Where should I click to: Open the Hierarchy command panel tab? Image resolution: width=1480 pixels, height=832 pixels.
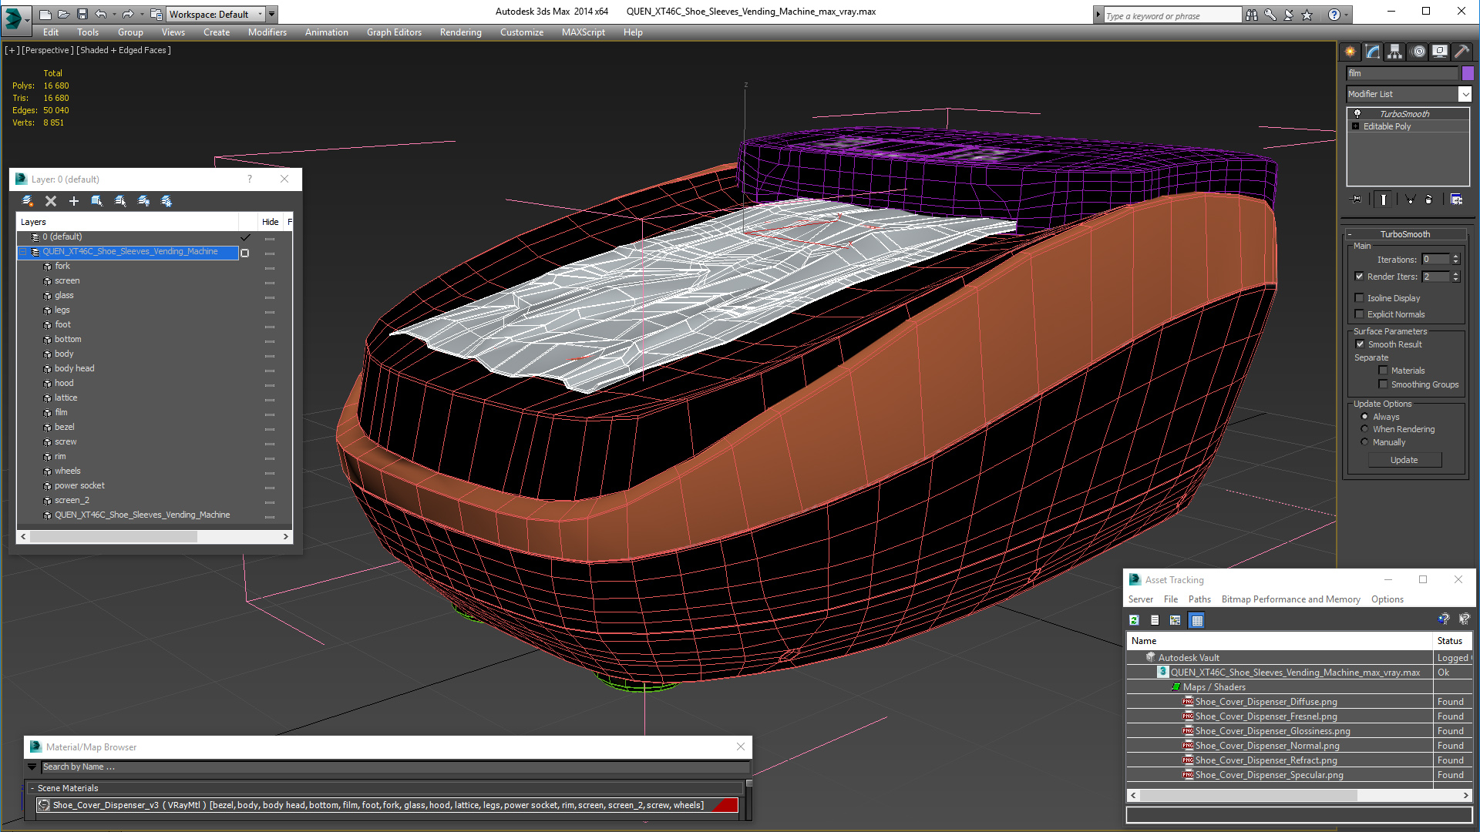pyautogui.click(x=1395, y=52)
